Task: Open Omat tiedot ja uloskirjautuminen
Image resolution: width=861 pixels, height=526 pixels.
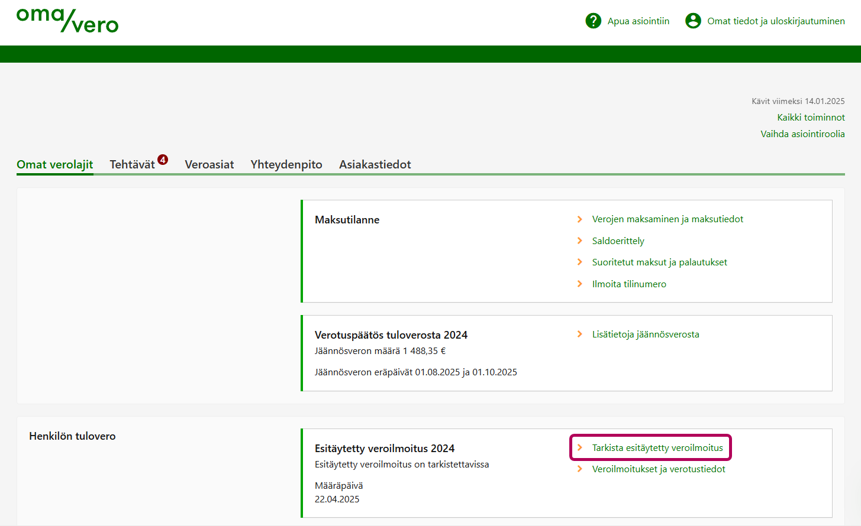Action: [x=776, y=21]
